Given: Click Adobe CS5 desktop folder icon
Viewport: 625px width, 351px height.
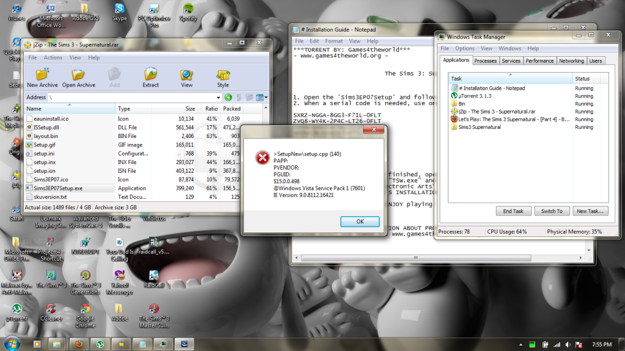Looking at the screenshot, I should [x=85, y=12].
